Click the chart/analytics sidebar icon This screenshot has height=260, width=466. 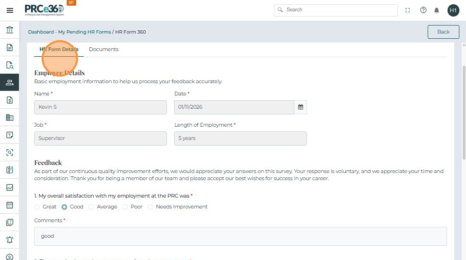pyautogui.click(x=9, y=188)
